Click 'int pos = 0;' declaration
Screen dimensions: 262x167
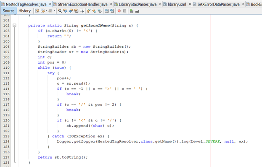52,62
